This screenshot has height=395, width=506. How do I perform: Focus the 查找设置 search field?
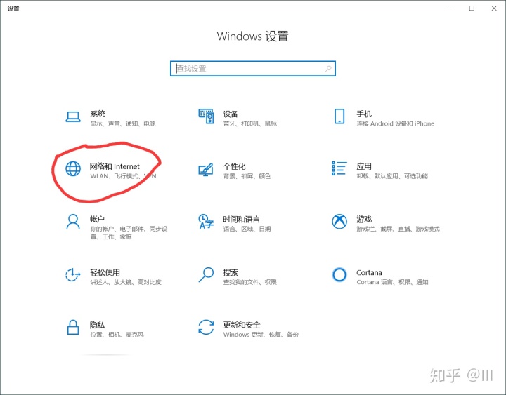coord(253,69)
